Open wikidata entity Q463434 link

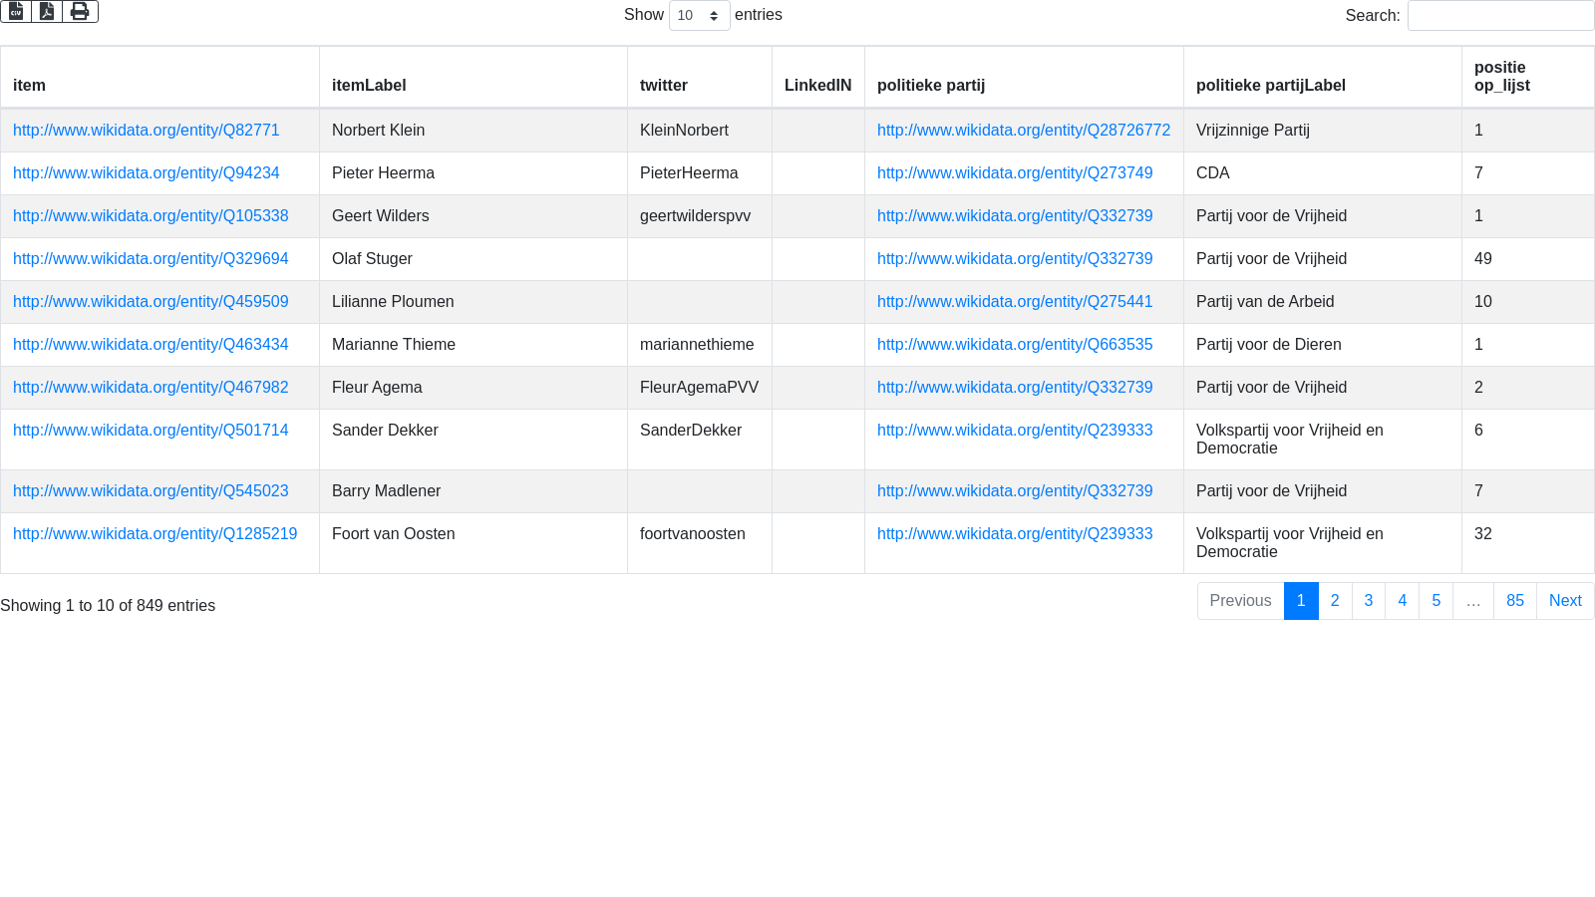(151, 345)
